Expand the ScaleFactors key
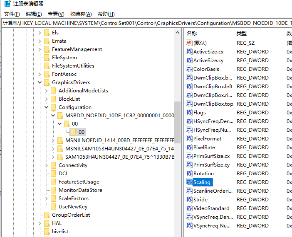The image size is (292, 237). (47, 198)
